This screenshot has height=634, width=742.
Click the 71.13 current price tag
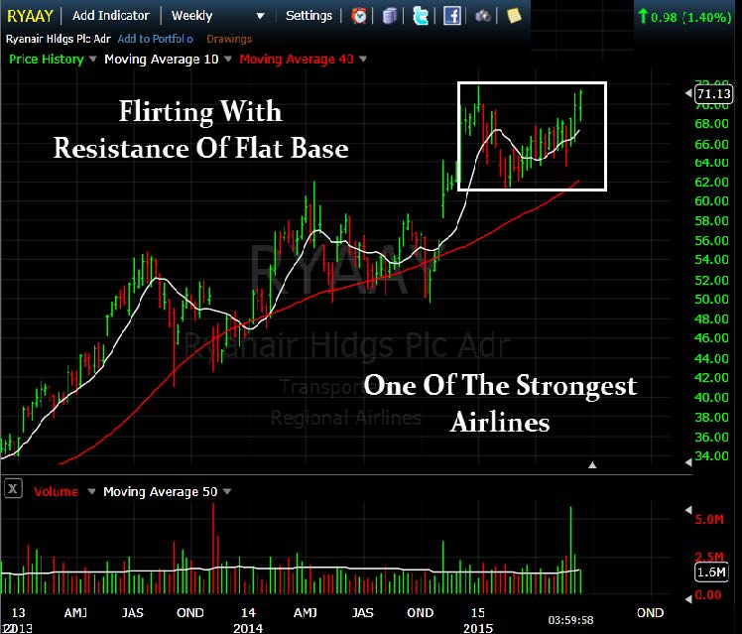point(713,93)
